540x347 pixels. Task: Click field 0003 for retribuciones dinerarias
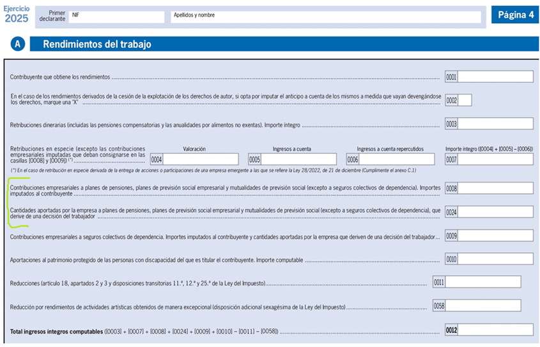tap(495, 124)
